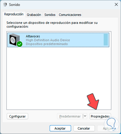The height and width of the screenshot is (134, 121).
Task: Click the Configurar button
Action: (17, 116)
